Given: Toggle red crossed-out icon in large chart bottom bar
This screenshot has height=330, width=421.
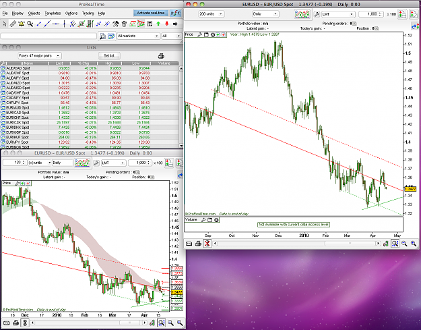Looking at the screenshot, I should (x=207, y=244).
